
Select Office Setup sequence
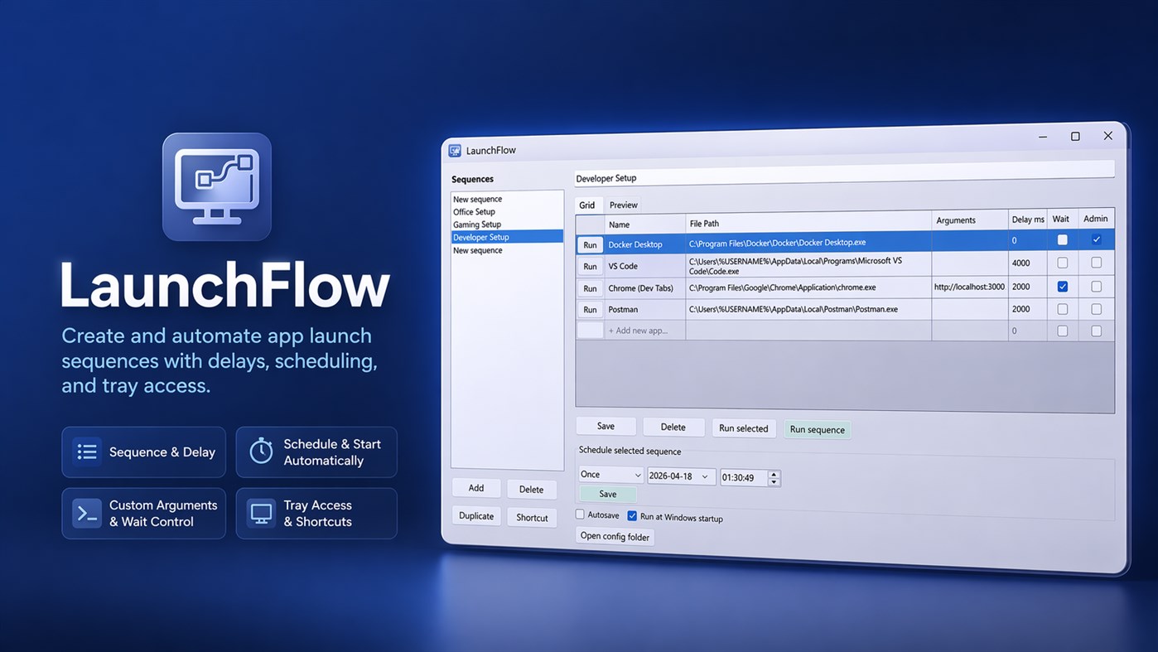(507, 211)
